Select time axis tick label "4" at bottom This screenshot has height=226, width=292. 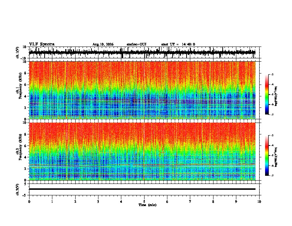coord(121,202)
